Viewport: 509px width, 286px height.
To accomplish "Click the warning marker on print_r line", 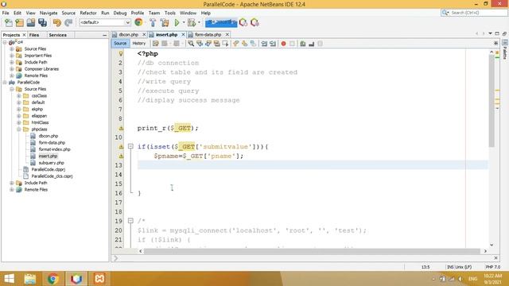I will 121,128.
